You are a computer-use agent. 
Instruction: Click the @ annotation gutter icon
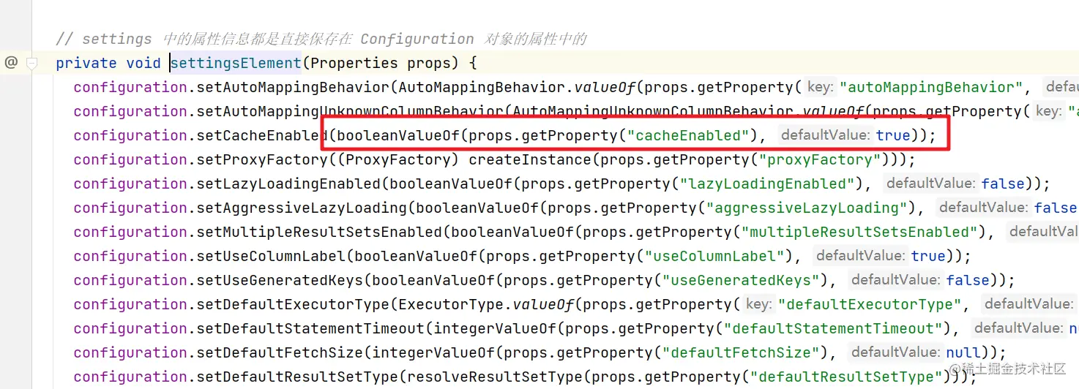[x=11, y=63]
